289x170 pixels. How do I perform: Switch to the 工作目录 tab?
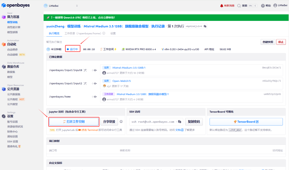tap(83, 33)
